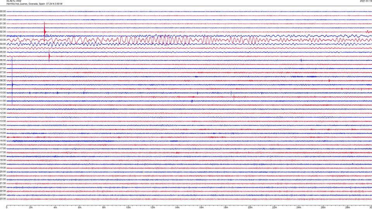Select the 12:30 trace time label
The image size is (372, 209).
(x=3, y=113)
